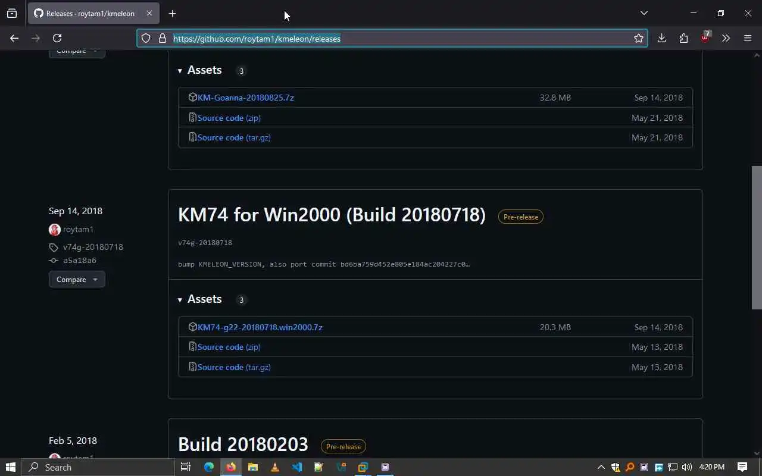Image resolution: width=762 pixels, height=476 pixels.
Task: Show more toolbar tools chevron
Action: pyautogui.click(x=726, y=38)
